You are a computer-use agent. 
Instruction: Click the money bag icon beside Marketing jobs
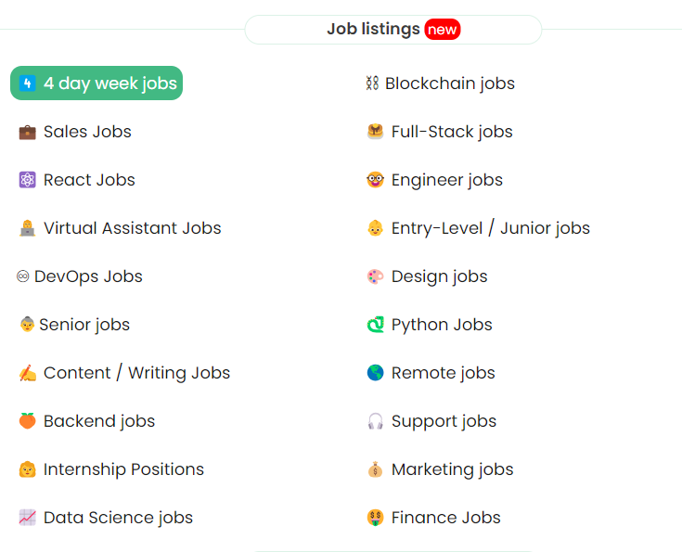click(x=375, y=469)
